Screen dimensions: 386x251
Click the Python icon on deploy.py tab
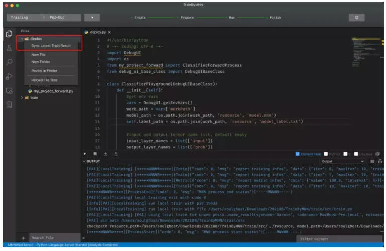coord(86,32)
